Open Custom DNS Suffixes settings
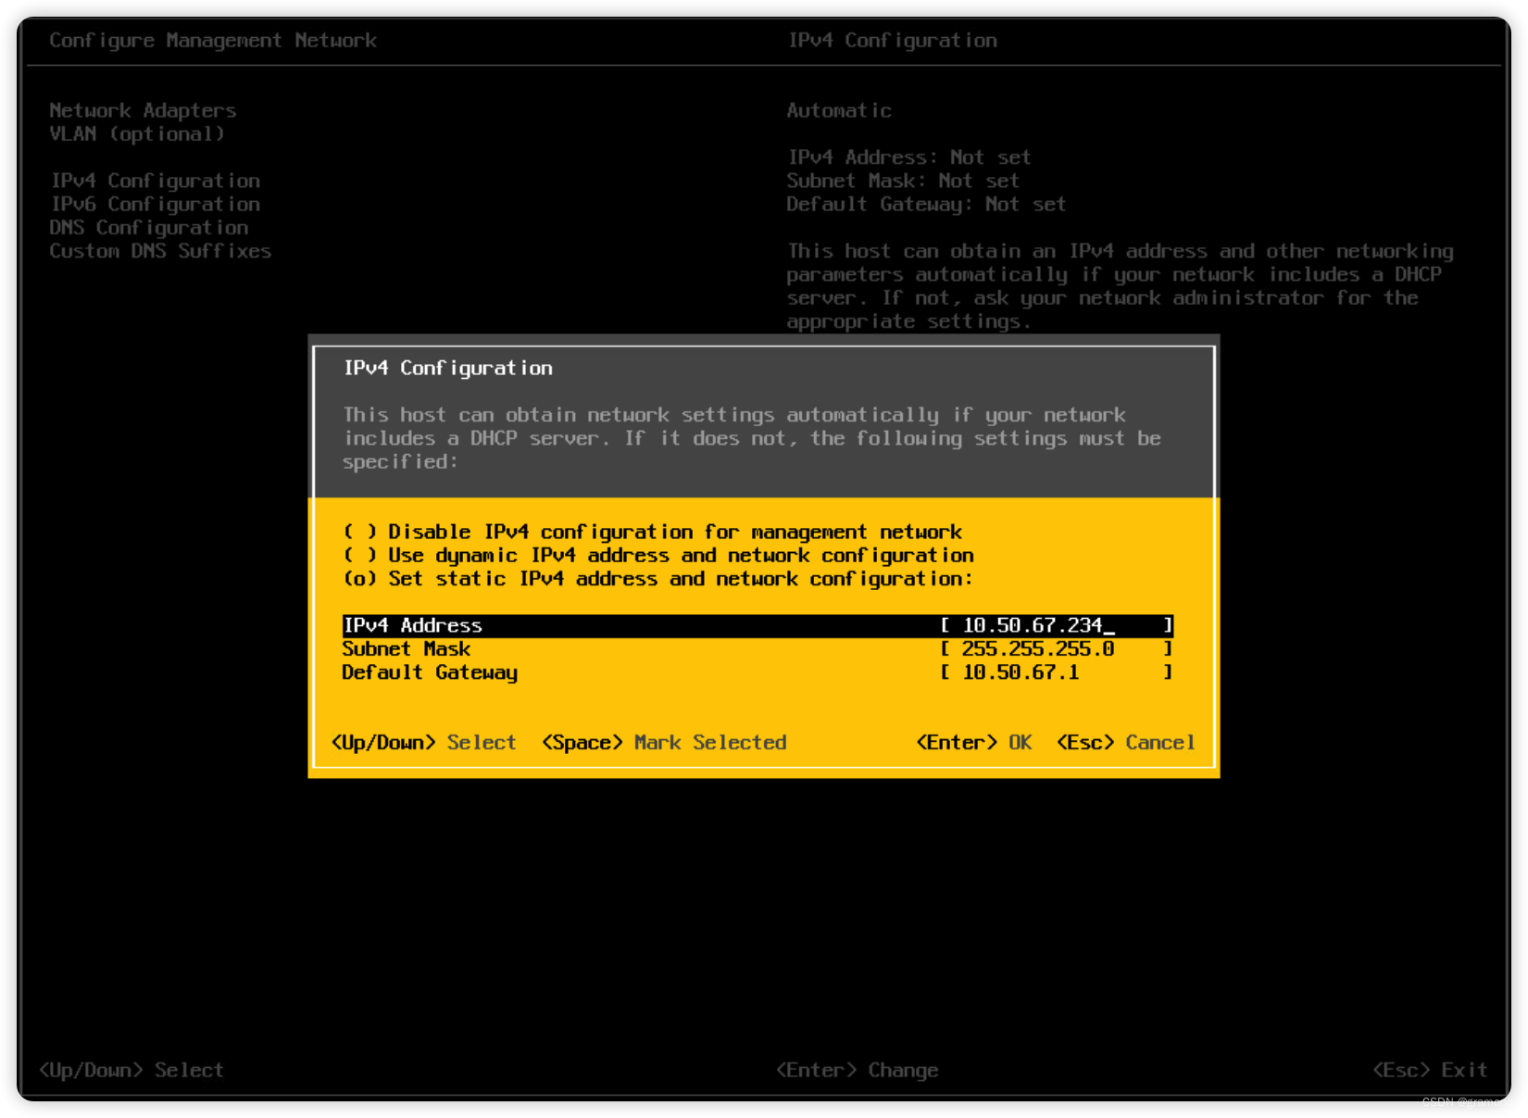 point(160,250)
